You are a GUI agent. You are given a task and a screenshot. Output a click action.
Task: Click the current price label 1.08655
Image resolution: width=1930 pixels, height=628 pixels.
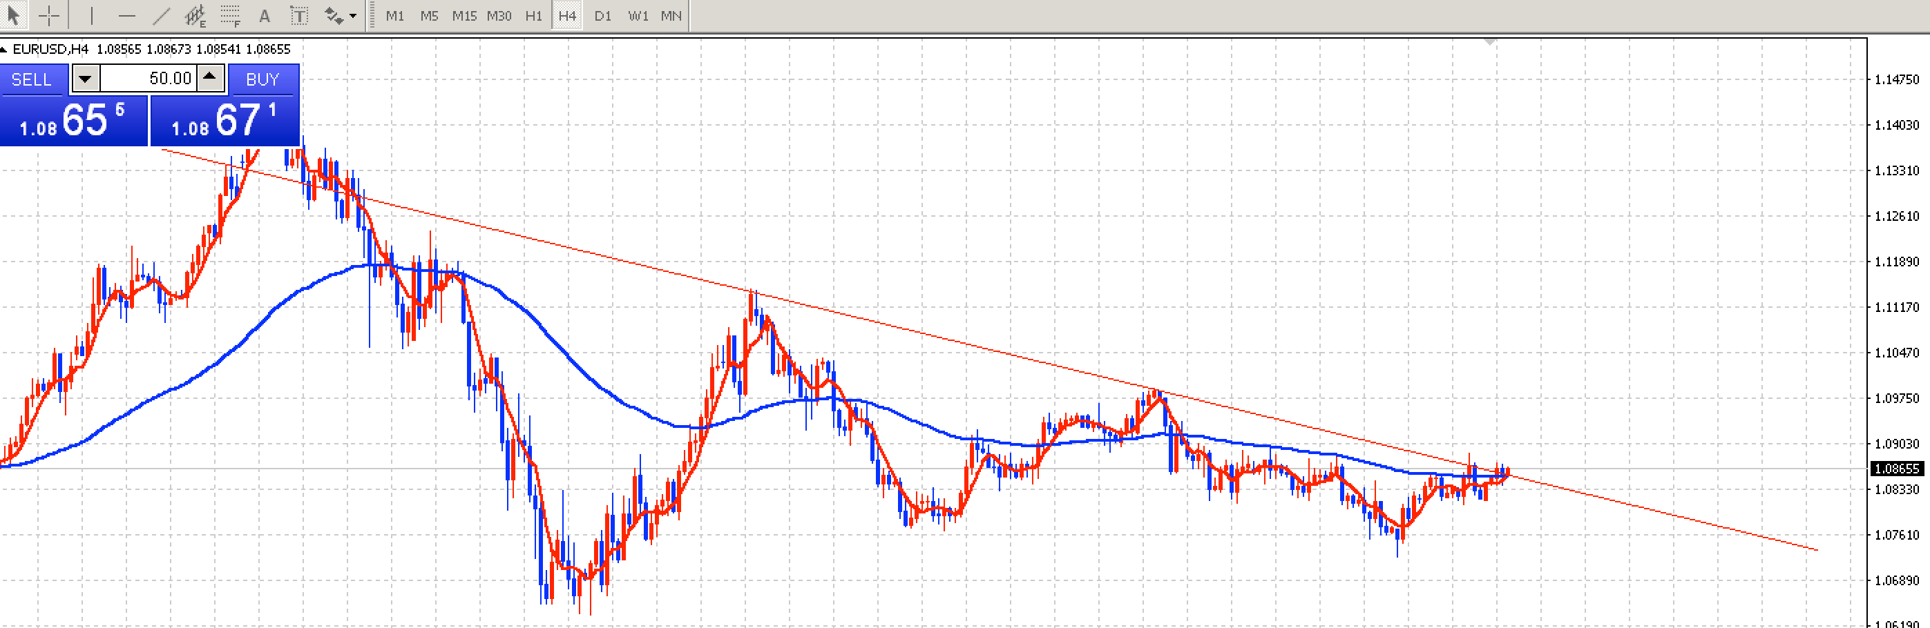(1897, 469)
